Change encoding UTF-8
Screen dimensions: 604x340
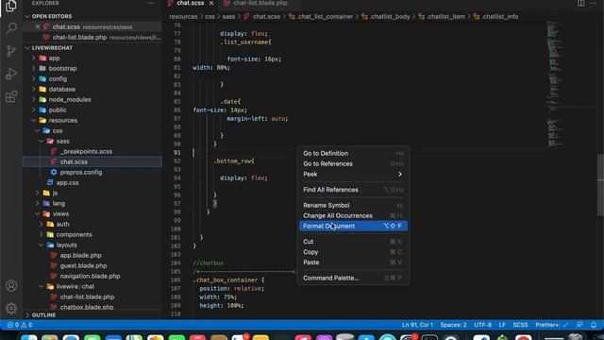[482, 325]
